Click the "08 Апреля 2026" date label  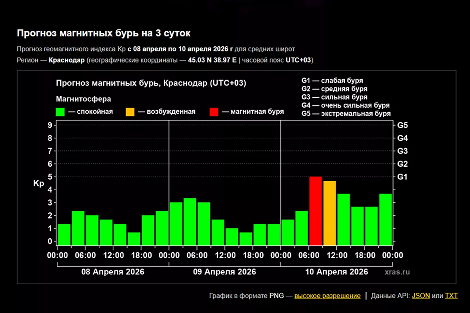pyautogui.click(x=113, y=272)
